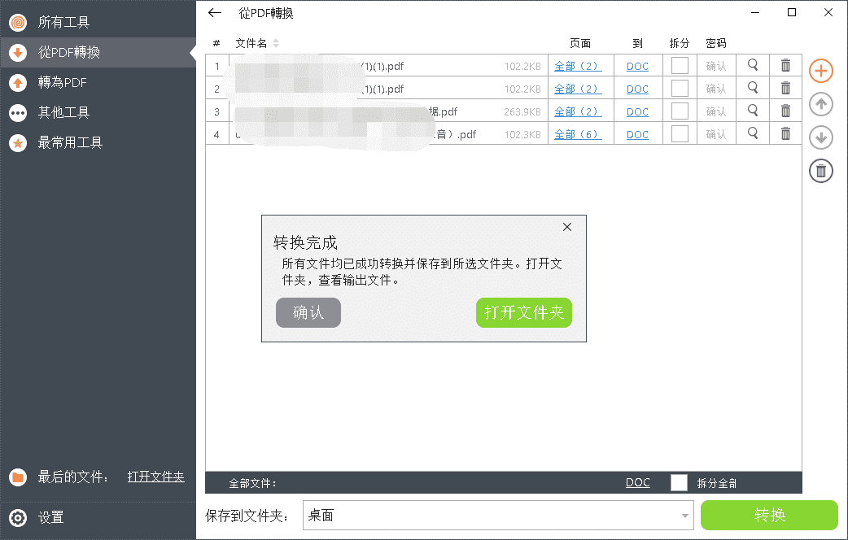Image resolution: width=848 pixels, height=540 pixels.
Task: Click the 确认 password cell in row 4
Action: click(x=716, y=135)
